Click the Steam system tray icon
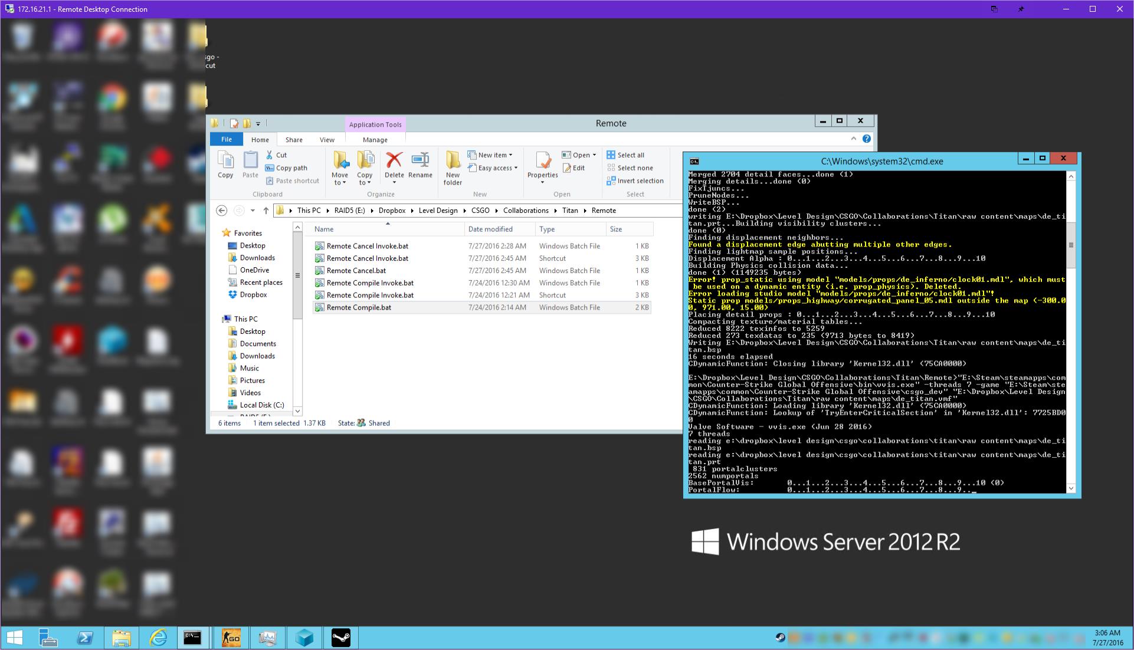Screen dimensions: 1134x650 tap(780, 638)
